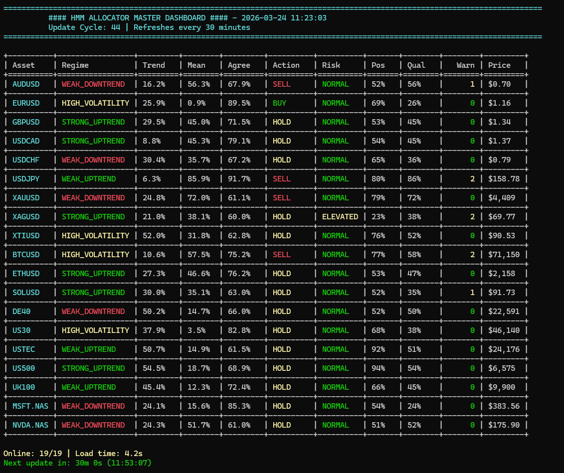Screen dimensions: 564x473
Task: Click the USDCAD asset cell
Action: (26, 141)
